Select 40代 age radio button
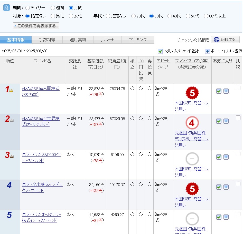 click(x=170, y=16)
